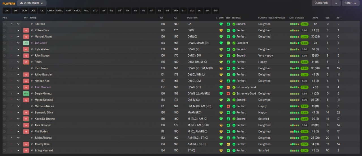This screenshot has width=362, height=156.
Task: Open Kevin De Bruyne's player profile
Action: (45, 119)
